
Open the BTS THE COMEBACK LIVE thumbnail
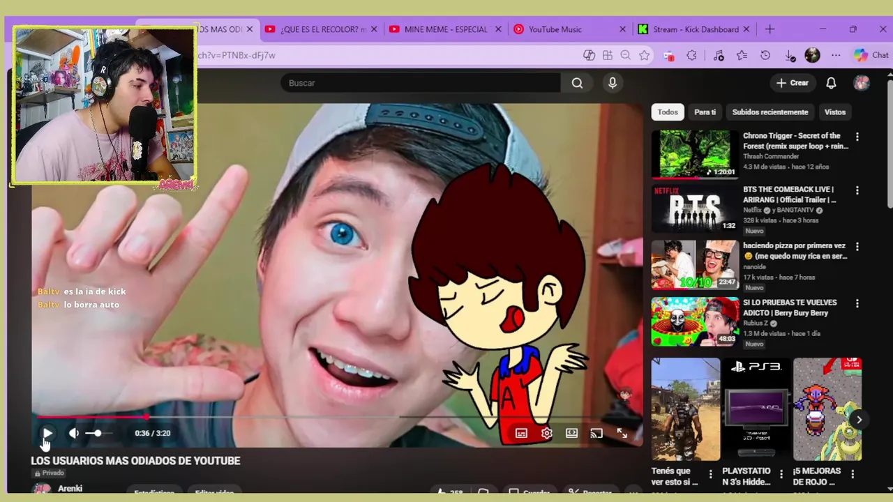tap(695, 208)
